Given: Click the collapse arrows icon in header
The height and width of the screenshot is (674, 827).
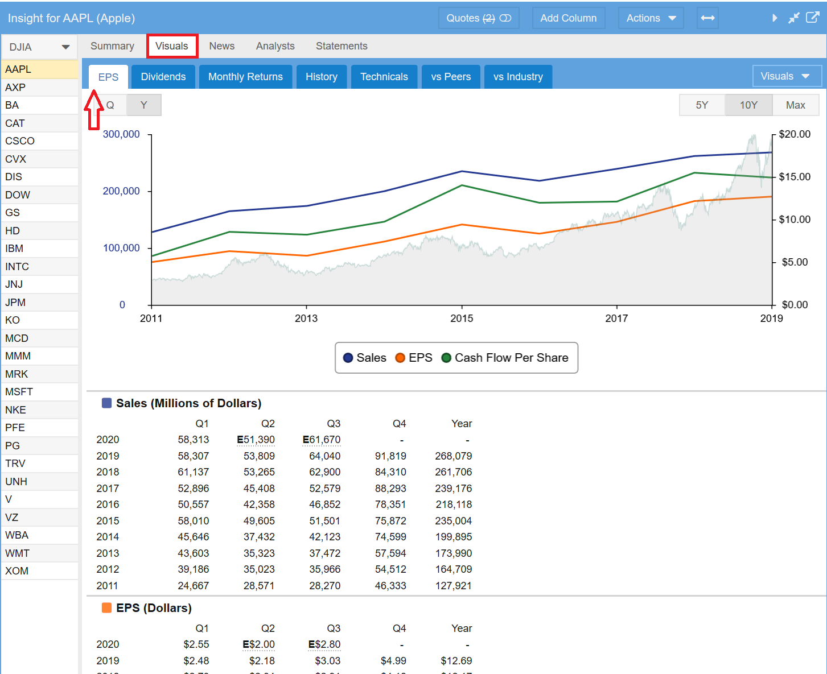Looking at the screenshot, I should click(793, 18).
